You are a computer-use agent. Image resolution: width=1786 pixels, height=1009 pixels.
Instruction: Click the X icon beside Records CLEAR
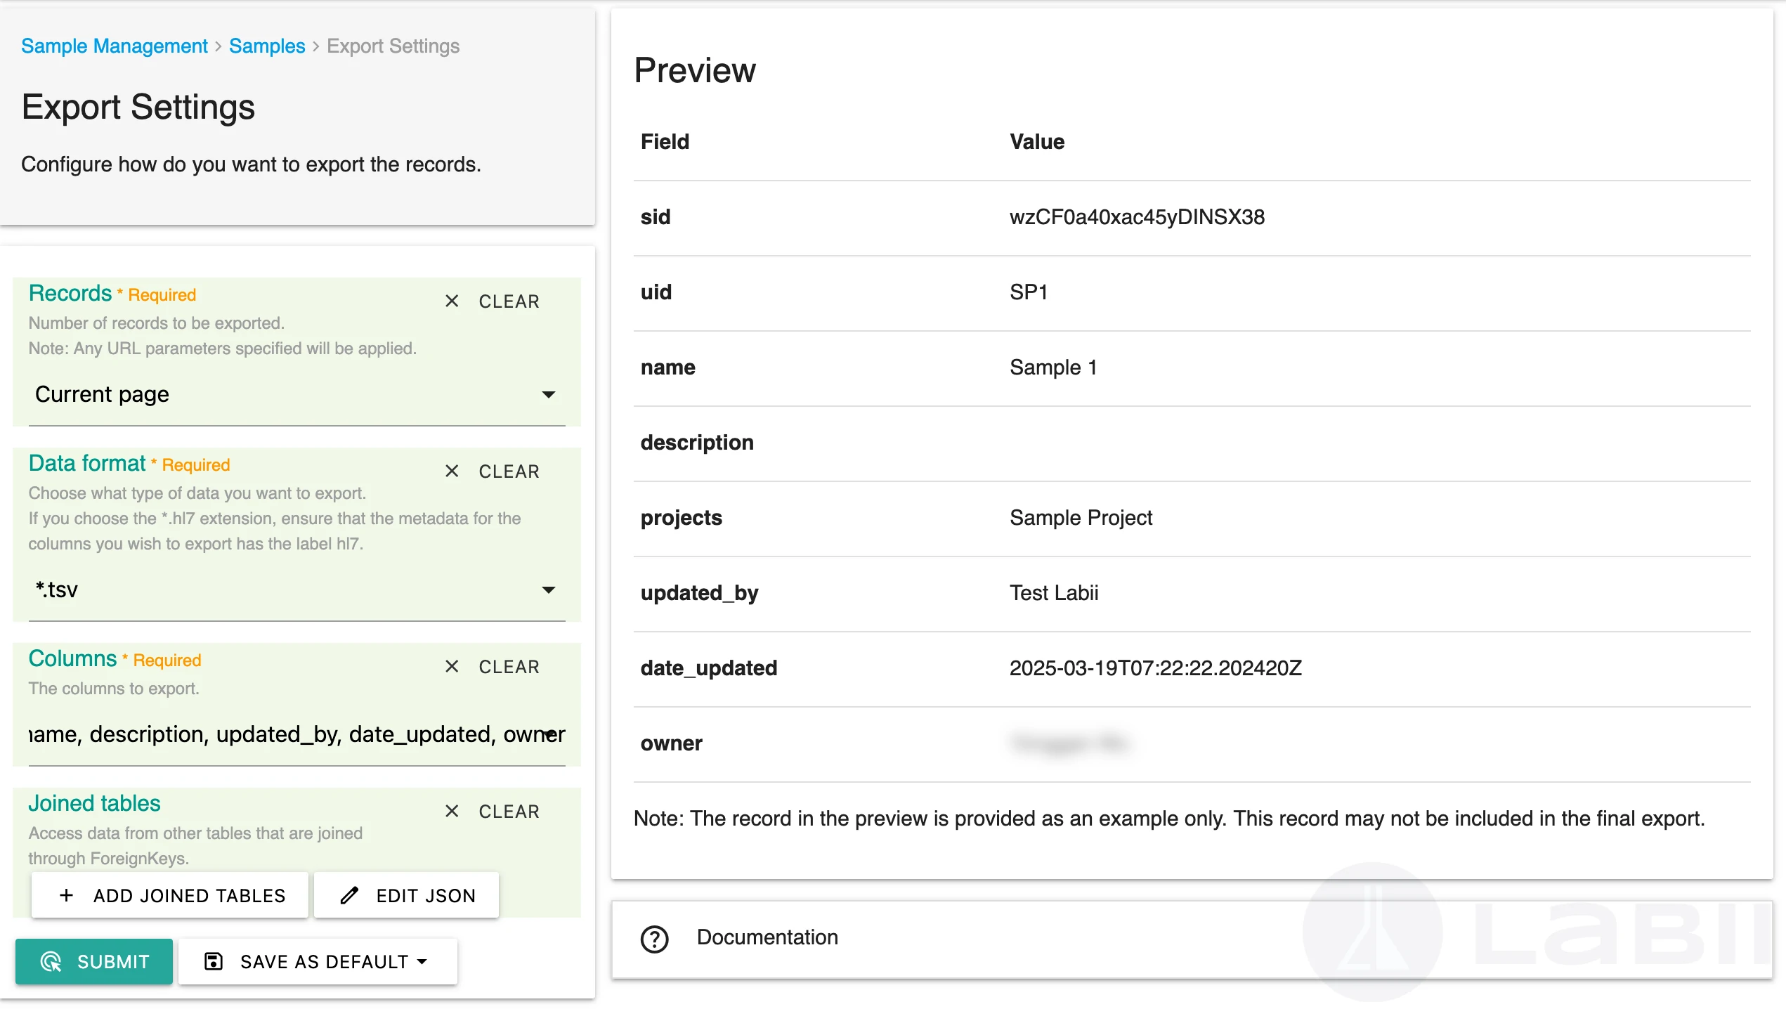(452, 301)
